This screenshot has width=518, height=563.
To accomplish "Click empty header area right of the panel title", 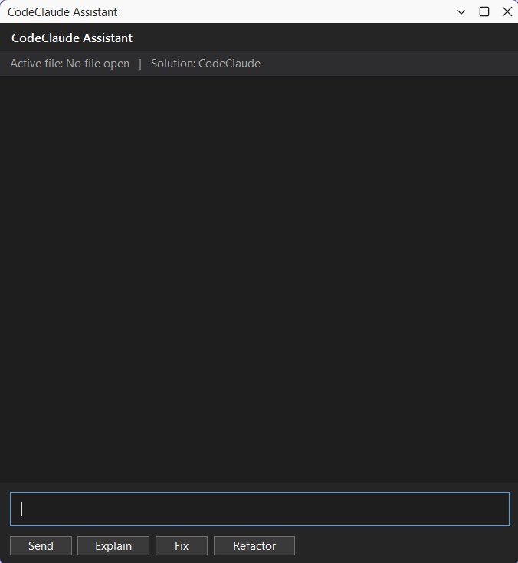I will [x=322, y=38].
